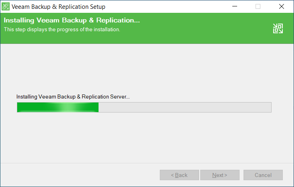Click blank green banner area below Veeam logo
294x187 pixels.
pyautogui.click(x=278, y=39)
